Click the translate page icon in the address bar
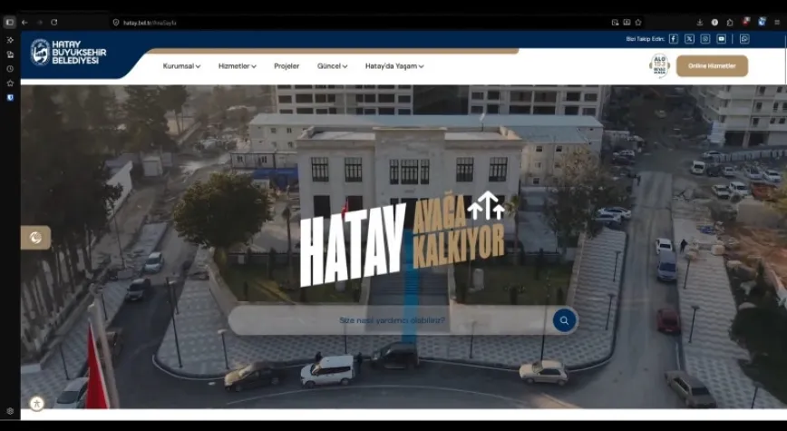787x431 pixels. click(615, 23)
